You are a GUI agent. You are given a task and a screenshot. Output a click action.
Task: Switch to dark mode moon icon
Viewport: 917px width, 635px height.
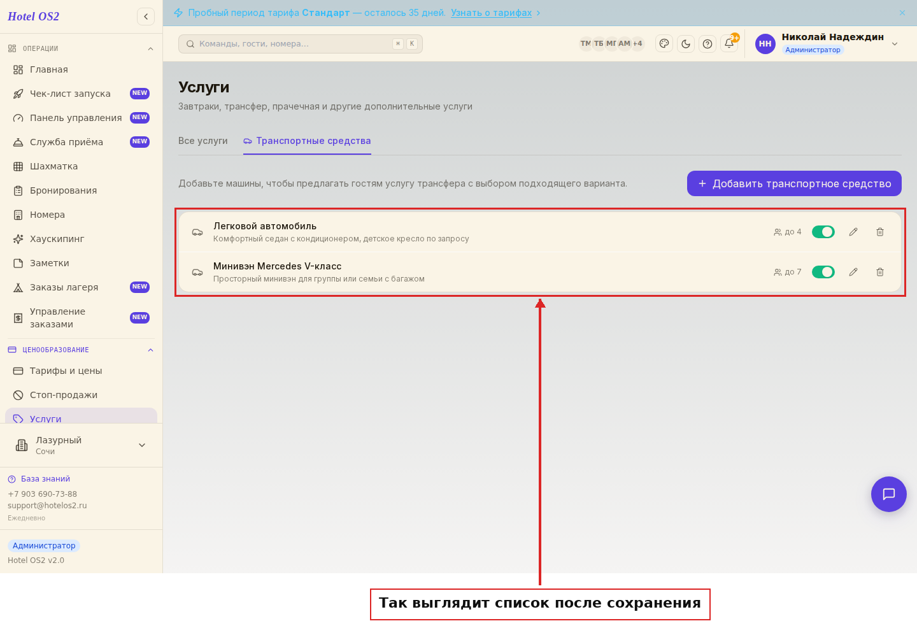coord(686,44)
